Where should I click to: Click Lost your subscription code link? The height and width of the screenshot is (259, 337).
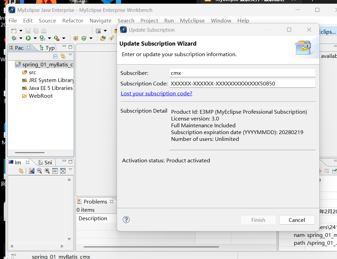[156, 94]
